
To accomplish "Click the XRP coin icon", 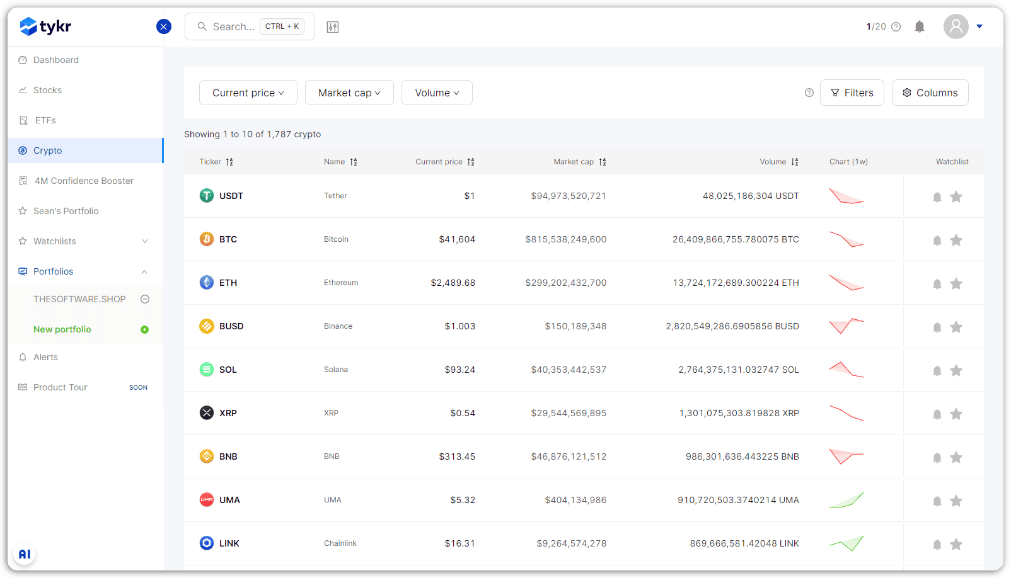I will (x=207, y=413).
